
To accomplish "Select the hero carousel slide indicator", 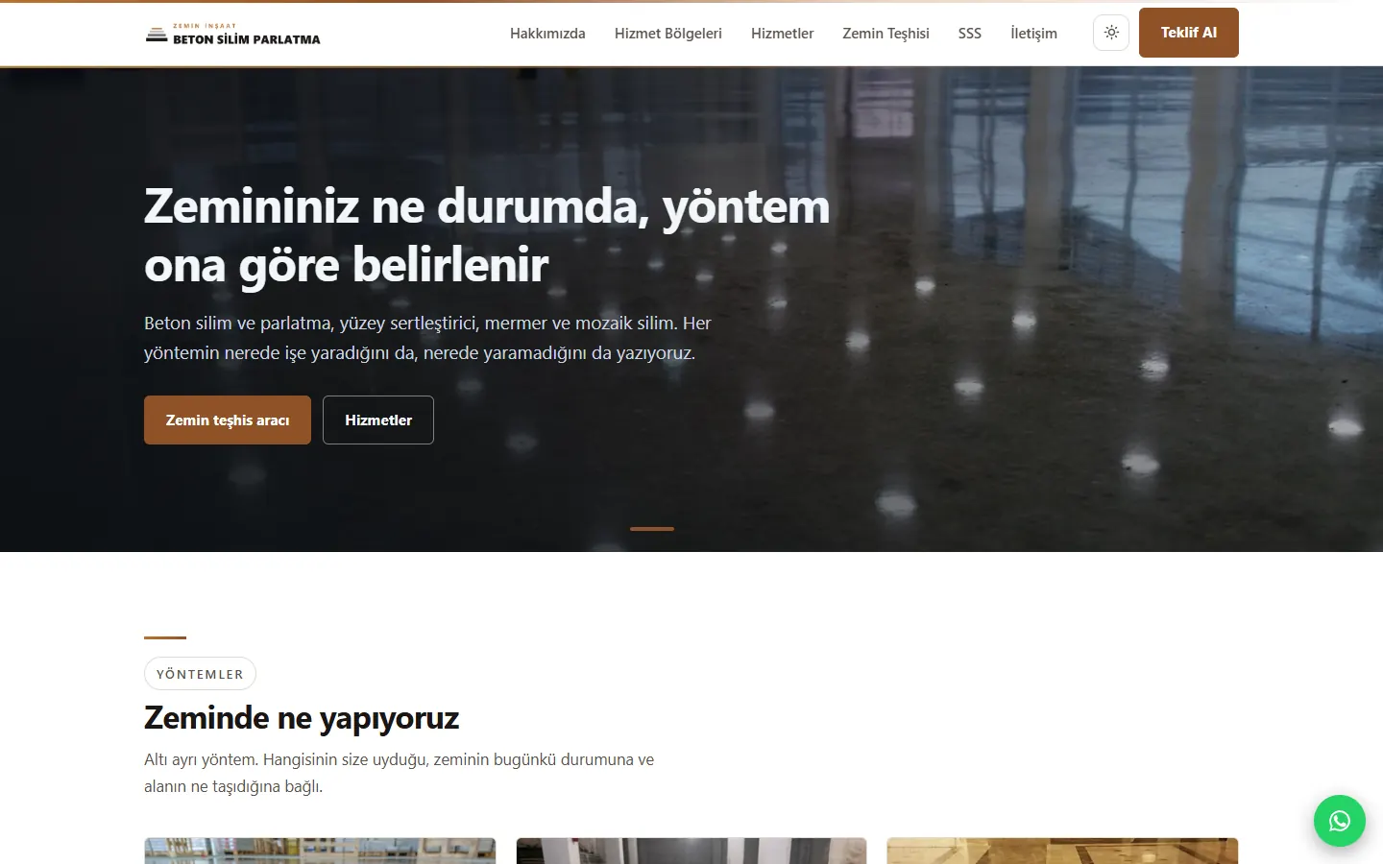I will 652,529.
